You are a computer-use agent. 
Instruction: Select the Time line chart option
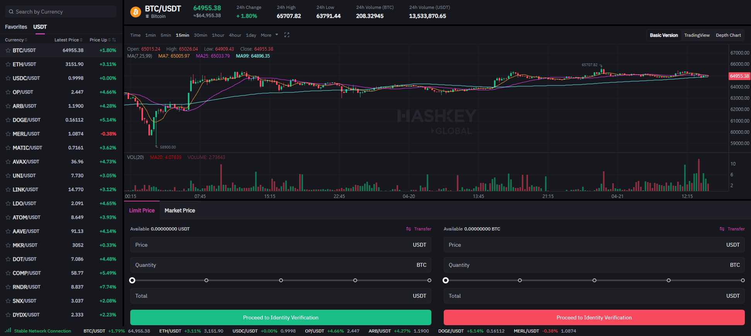pos(135,35)
